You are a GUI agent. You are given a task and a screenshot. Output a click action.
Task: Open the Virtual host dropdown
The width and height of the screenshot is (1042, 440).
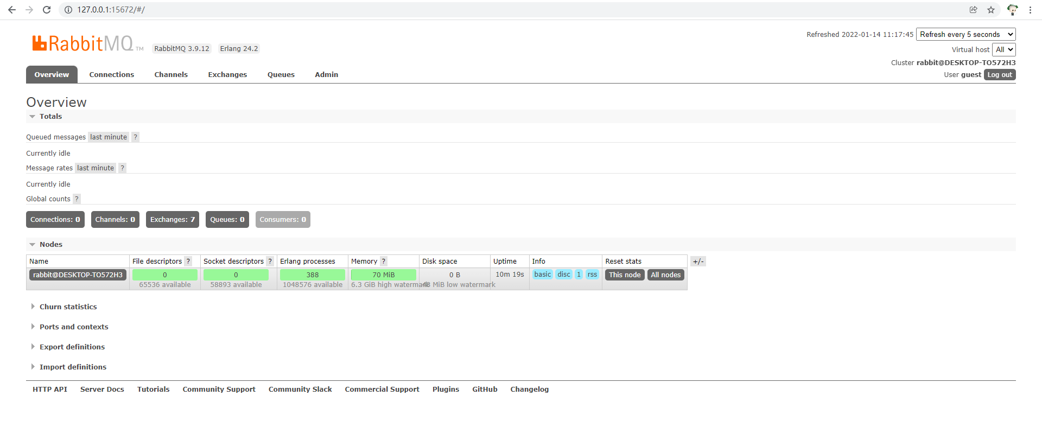click(1004, 49)
